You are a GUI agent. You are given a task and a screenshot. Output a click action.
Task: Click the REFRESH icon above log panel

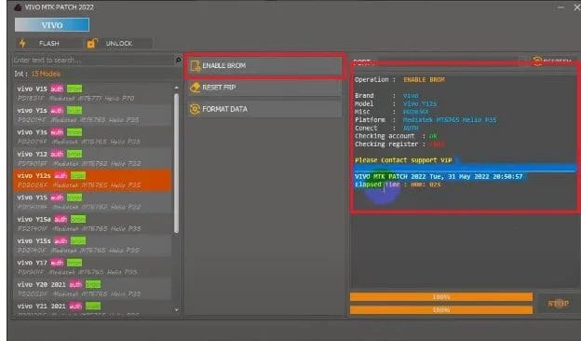click(x=537, y=61)
